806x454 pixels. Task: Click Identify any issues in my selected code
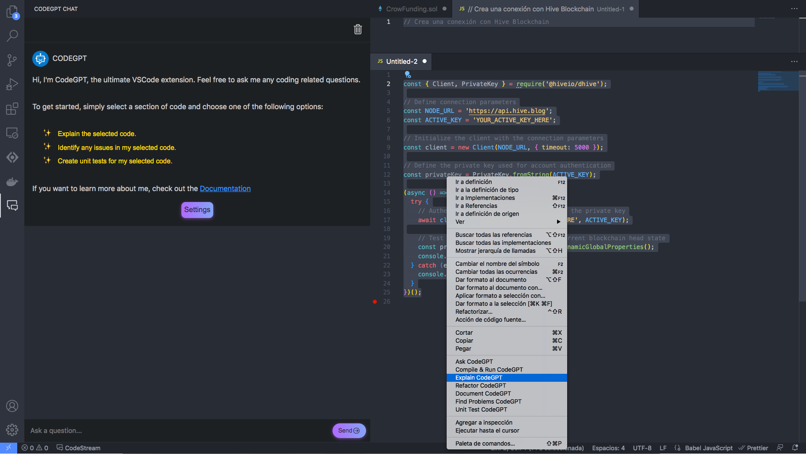117,147
